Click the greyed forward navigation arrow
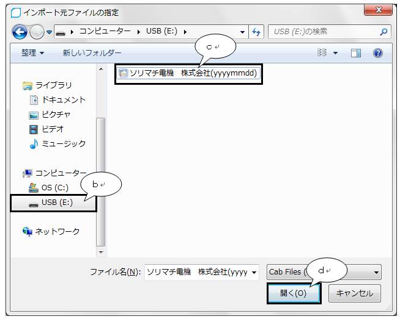This screenshot has width=400, height=319. (x=37, y=32)
